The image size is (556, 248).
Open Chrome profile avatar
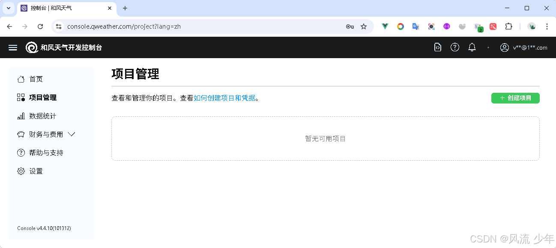pos(532,27)
